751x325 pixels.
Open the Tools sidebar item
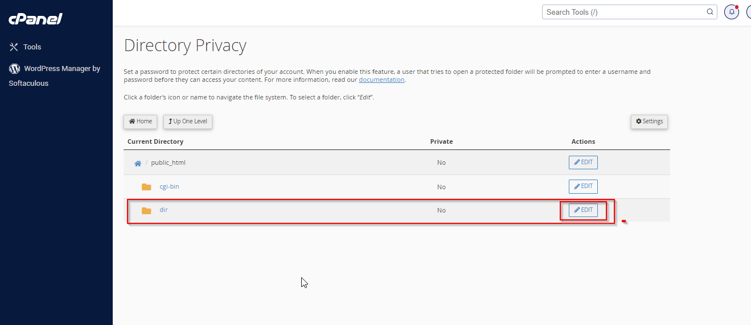tap(26, 47)
